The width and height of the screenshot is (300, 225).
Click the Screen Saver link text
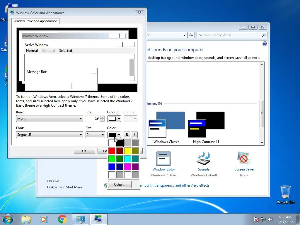coord(244,169)
